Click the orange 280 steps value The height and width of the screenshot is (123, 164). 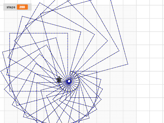click(22, 7)
